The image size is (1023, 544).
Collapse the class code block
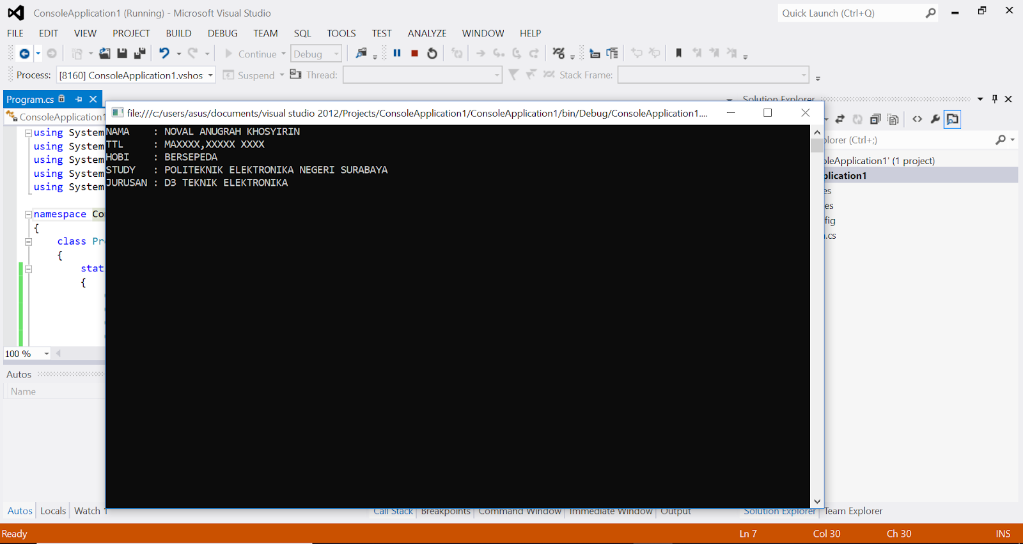click(28, 242)
